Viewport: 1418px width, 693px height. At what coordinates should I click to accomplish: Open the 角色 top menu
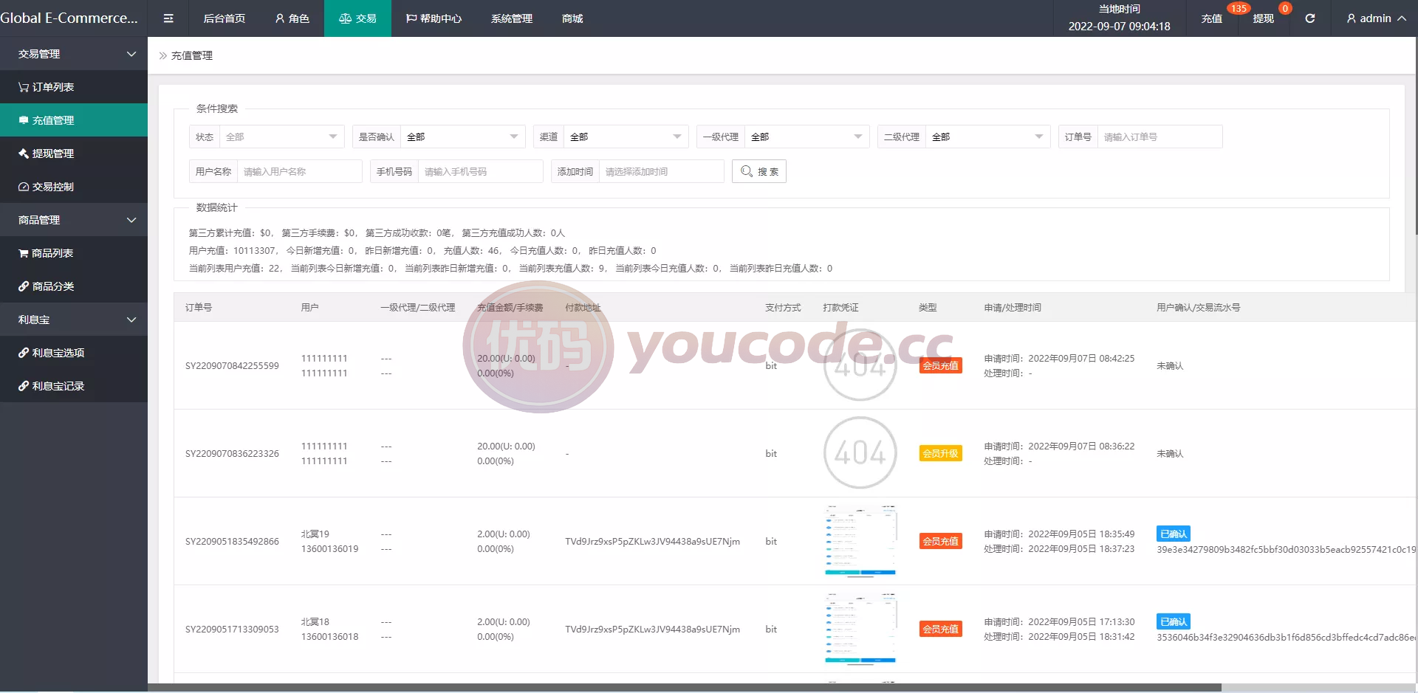(292, 18)
